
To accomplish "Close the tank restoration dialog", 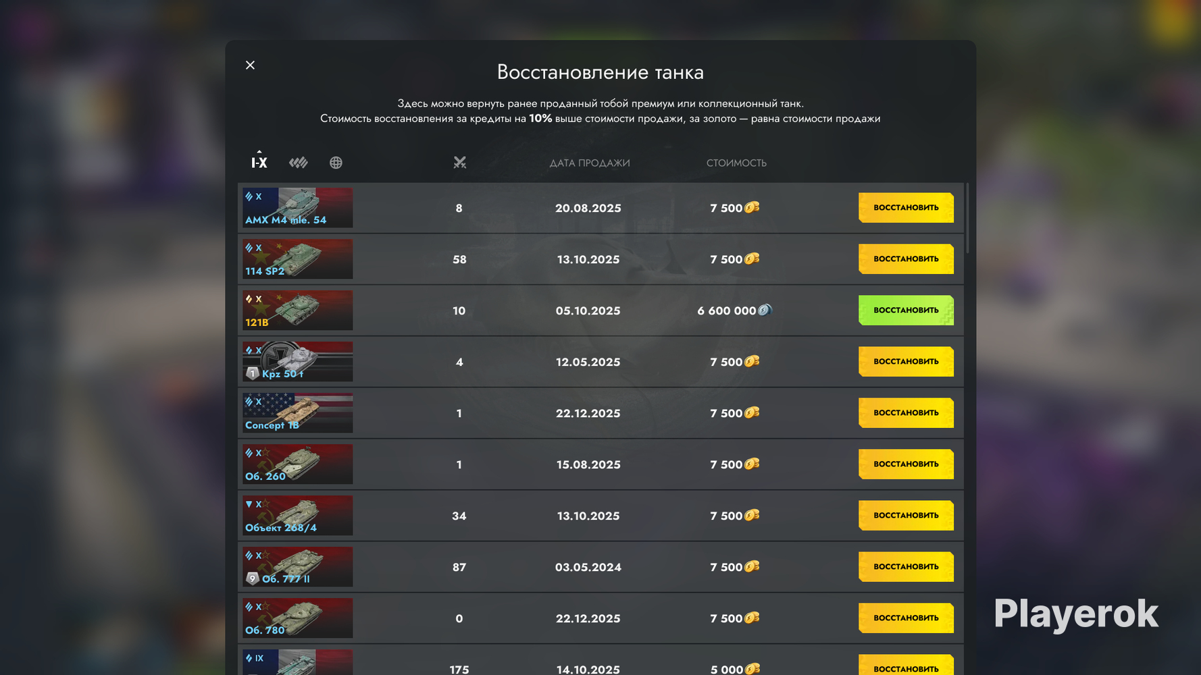I will click(250, 65).
